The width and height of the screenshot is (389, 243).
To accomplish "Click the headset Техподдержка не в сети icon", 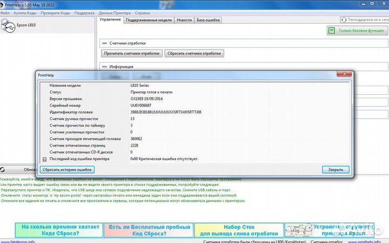I will 344,19.
